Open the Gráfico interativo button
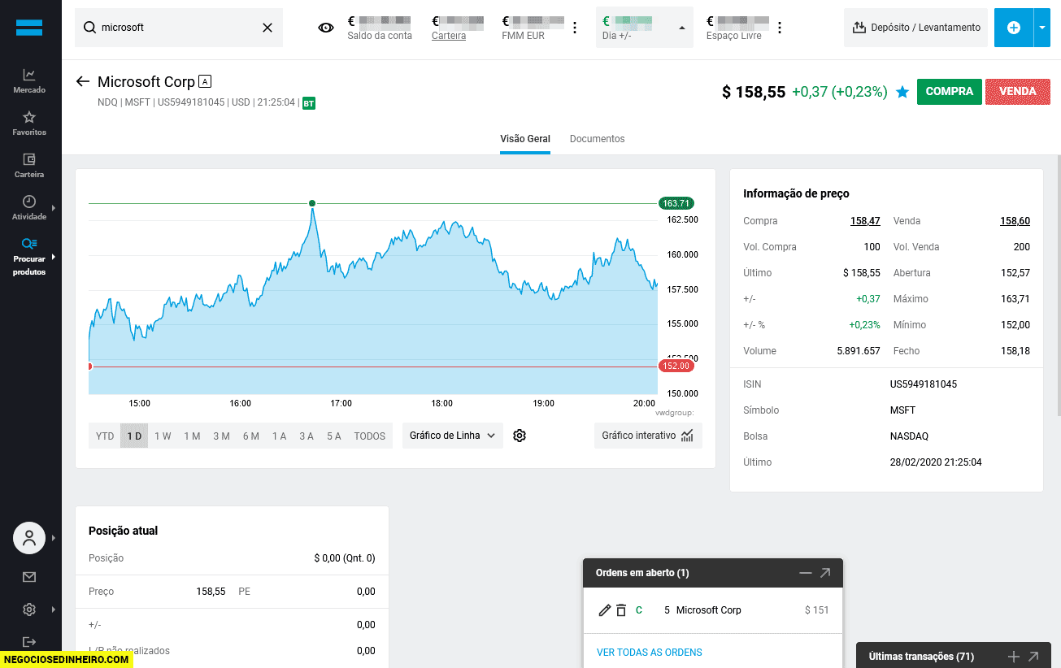Screen dimensions: 1061x668 tap(648, 436)
